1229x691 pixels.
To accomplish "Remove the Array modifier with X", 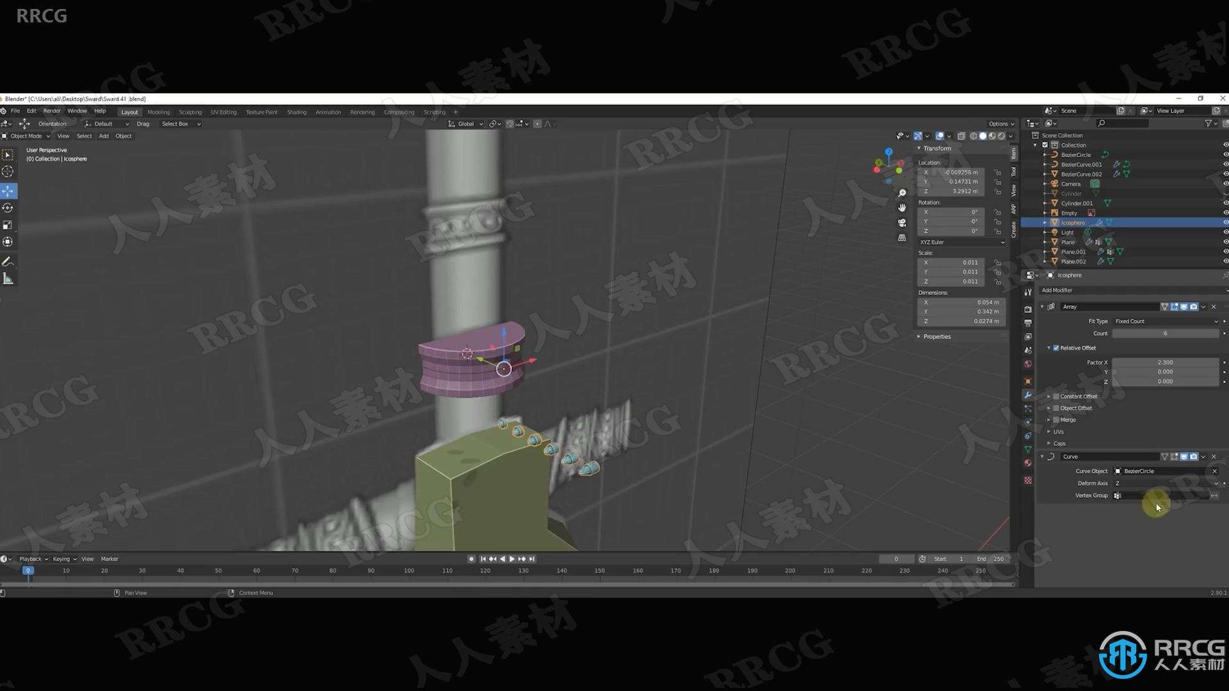I will [x=1214, y=306].
